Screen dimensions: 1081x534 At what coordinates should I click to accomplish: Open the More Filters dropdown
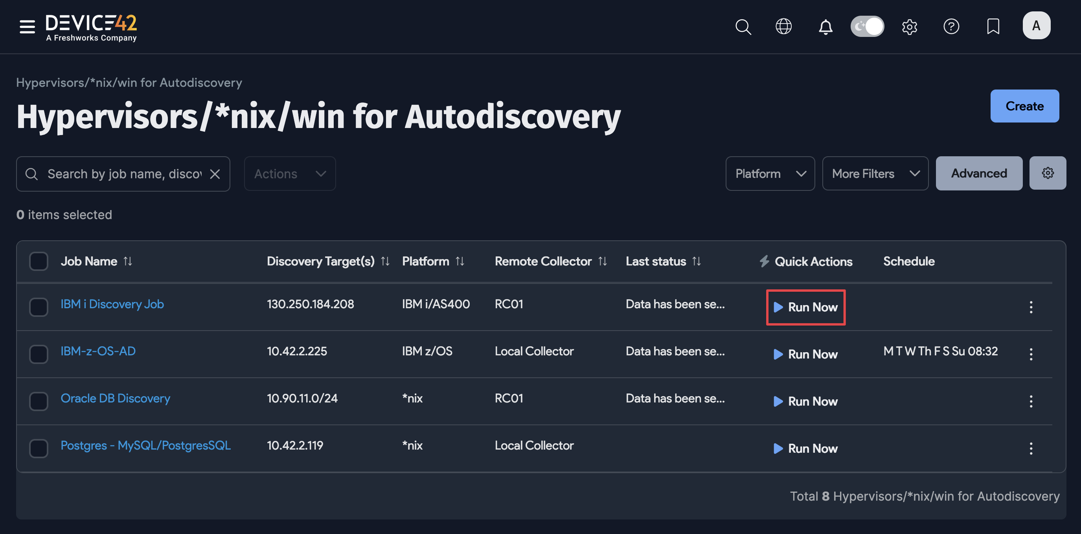click(875, 173)
